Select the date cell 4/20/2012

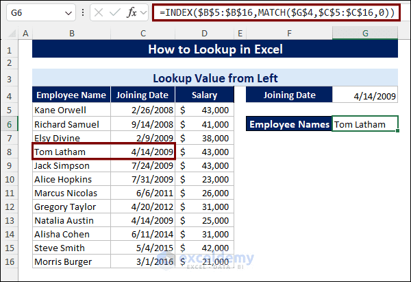[x=143, y=207]
